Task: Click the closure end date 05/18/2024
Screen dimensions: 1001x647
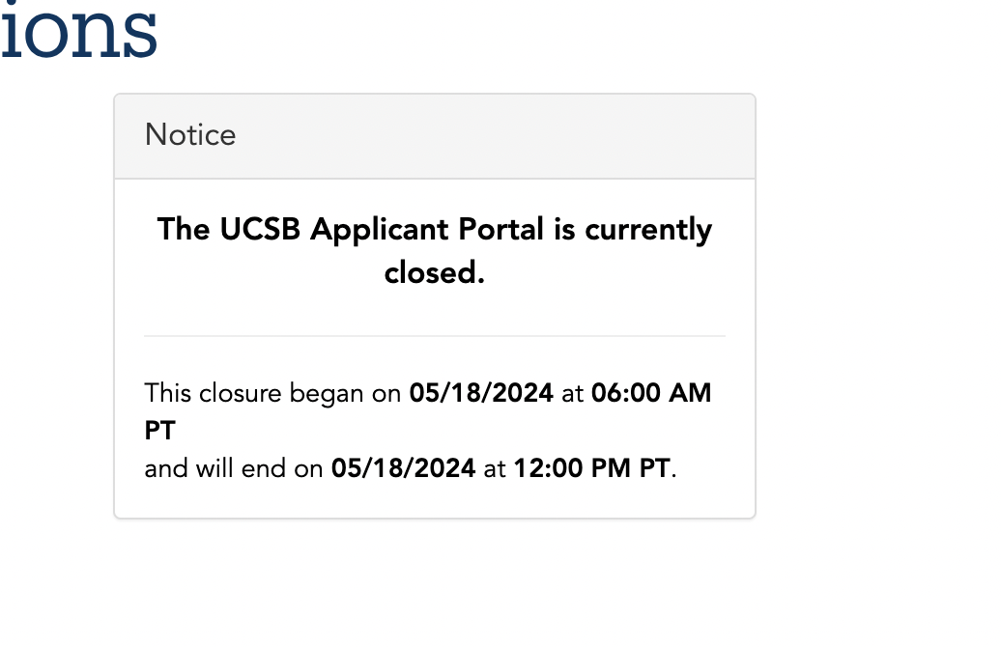Action: tap(403, 469)
